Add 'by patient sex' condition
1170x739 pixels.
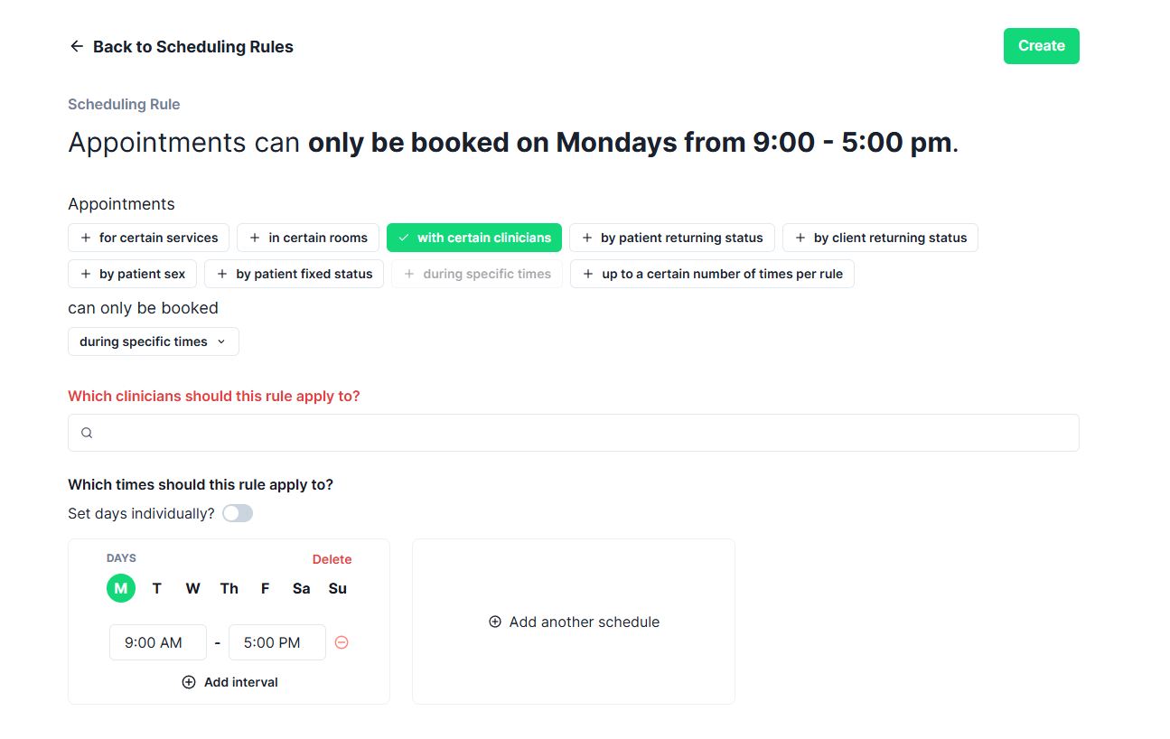tap(132, 274)
